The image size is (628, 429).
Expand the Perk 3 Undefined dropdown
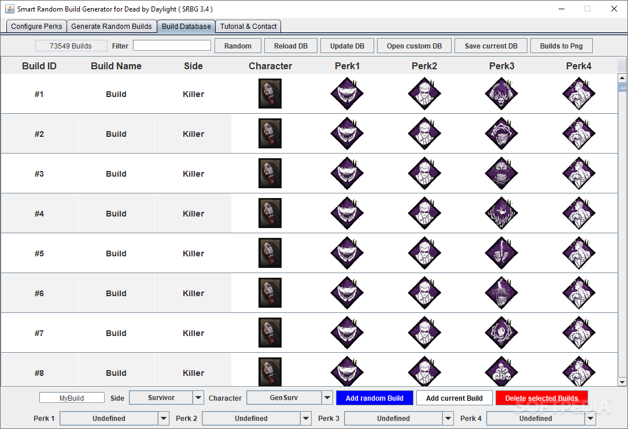[x=398, y=418]
